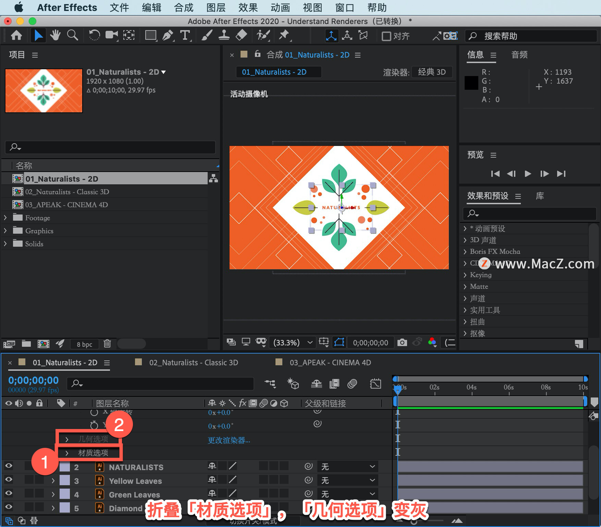This screenshot has width=601, height=527.
Task: Click the 8 bpc color depth button
Action: tap(84, 344)
